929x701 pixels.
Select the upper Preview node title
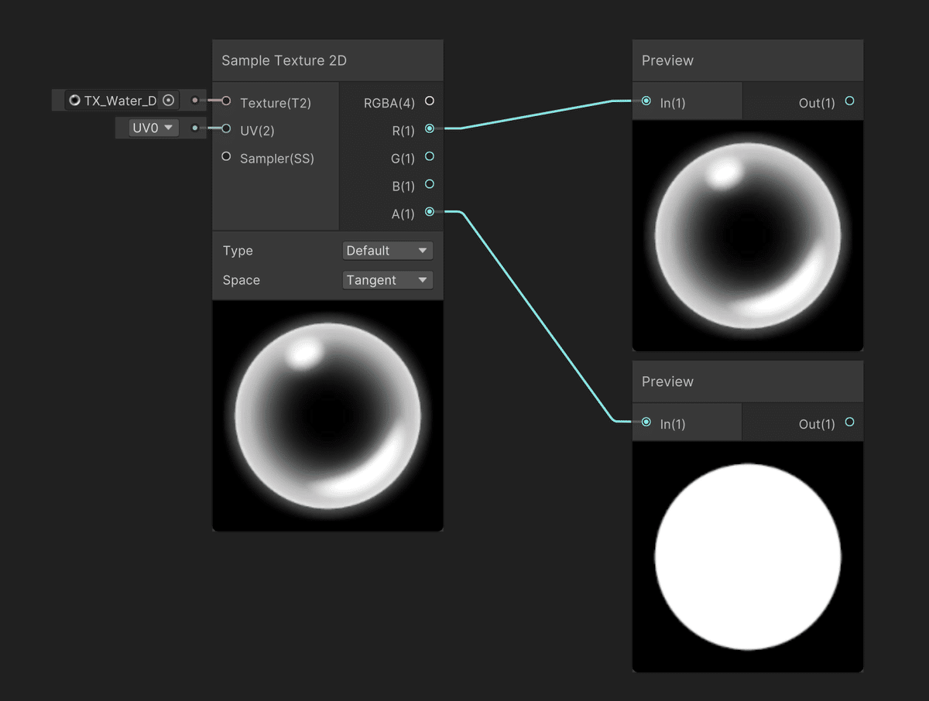(667, 60)
